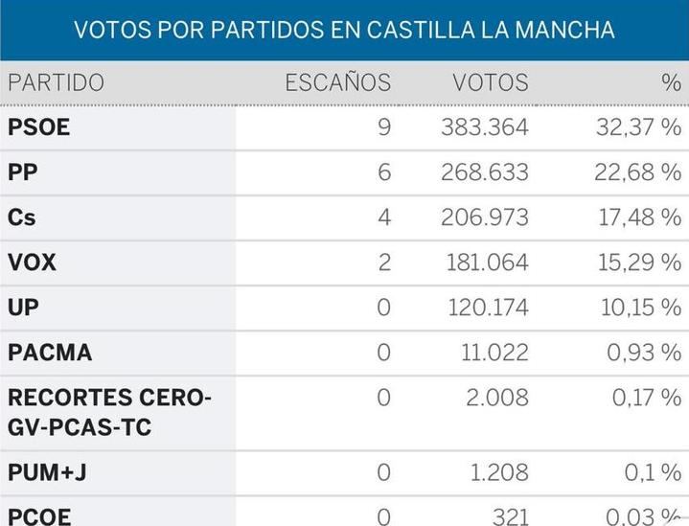Screen dimensions: 689x526
Task: Select the UP party name
Action: pos(24,308)
